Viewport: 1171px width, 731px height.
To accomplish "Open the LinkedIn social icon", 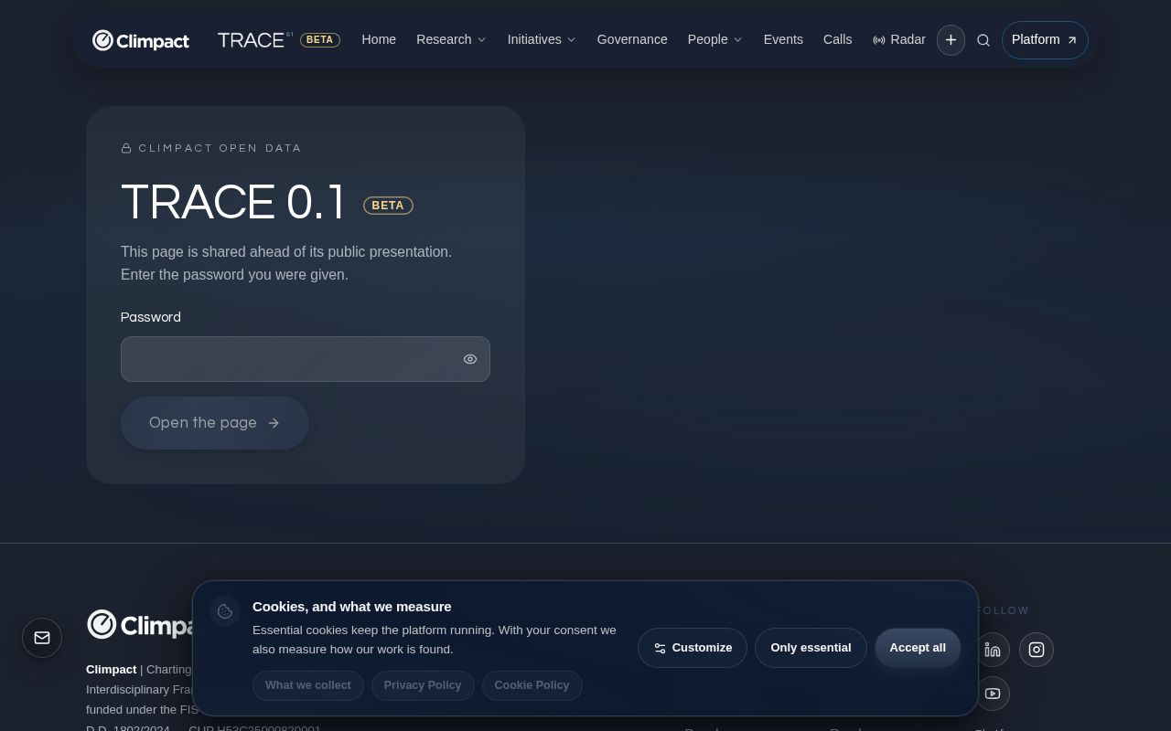I will pos(993,650).
